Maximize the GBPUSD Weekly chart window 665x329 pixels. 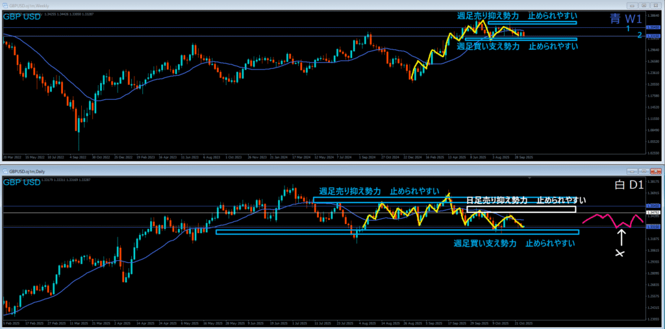pyautogui.click(x=644, y=5)
